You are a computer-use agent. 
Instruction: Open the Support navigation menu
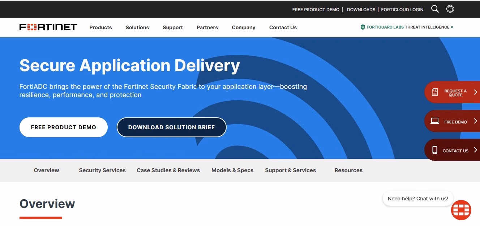(x=173, y=27)
